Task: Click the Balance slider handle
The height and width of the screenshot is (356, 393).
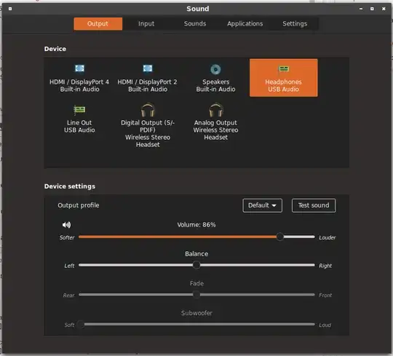Action: 196,265
